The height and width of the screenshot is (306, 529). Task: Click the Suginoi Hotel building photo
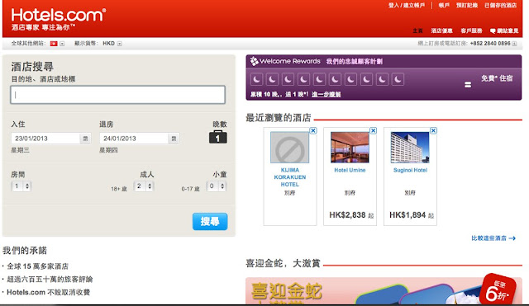[x=410, y=148]
